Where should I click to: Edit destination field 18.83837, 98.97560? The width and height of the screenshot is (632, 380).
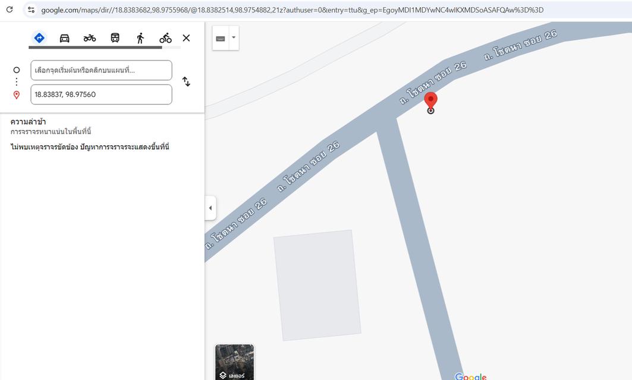101,94
